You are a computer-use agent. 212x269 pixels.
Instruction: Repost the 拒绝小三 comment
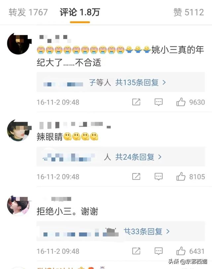click(136, 251)
